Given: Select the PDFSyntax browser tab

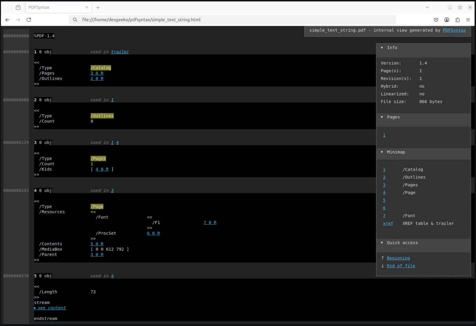Looking at the screenshot, I should [x=58, y=7].
